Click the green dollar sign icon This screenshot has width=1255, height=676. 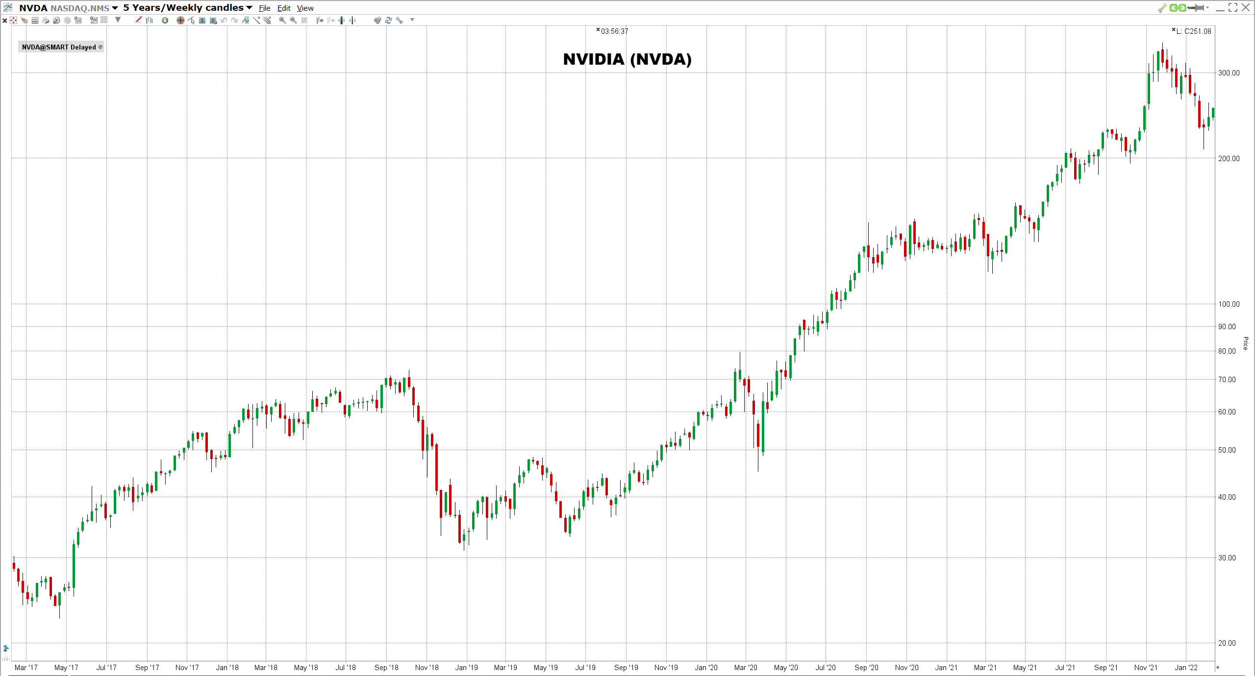point(165,20)
